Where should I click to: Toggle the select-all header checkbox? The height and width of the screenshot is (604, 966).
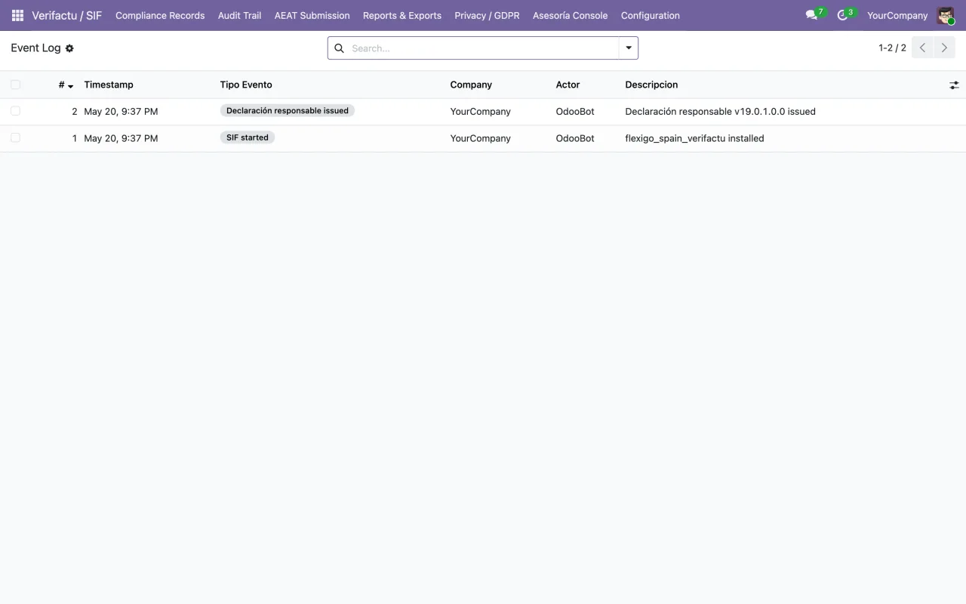pos(15,85)
